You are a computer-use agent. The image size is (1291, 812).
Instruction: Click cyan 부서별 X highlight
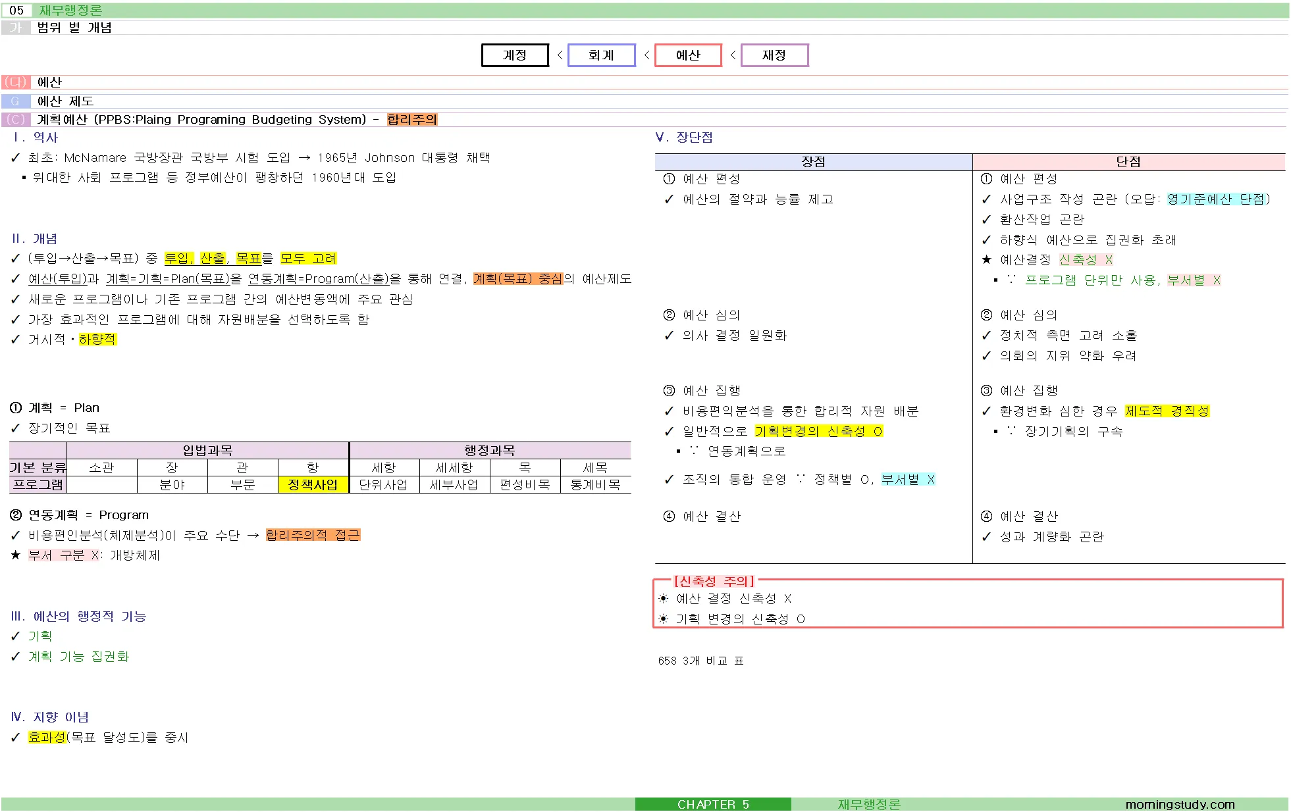[x=909, y=480]
